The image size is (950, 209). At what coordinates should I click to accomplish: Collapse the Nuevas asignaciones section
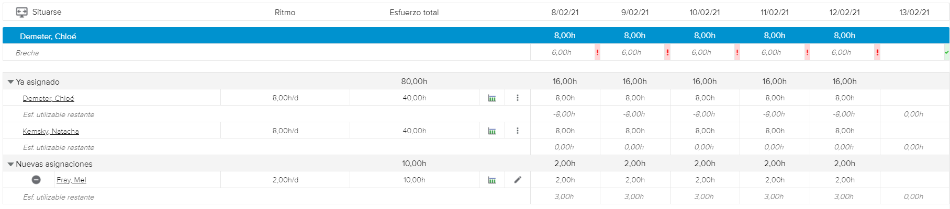point(10,164)
